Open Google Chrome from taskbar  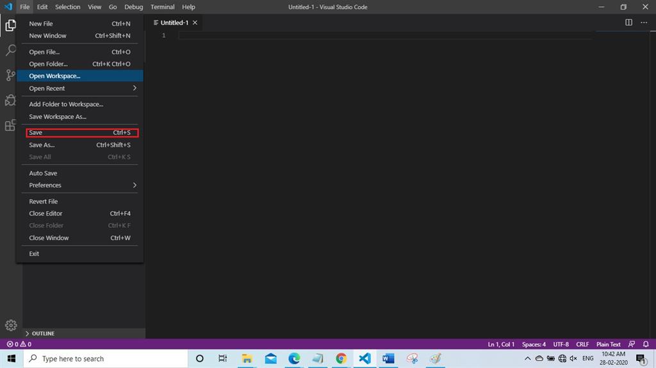pos(341,358)
